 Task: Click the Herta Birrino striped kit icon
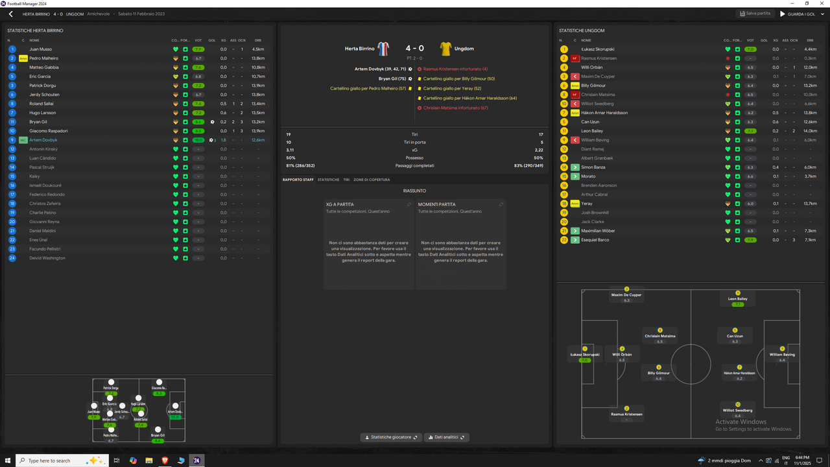pos(383,49)
